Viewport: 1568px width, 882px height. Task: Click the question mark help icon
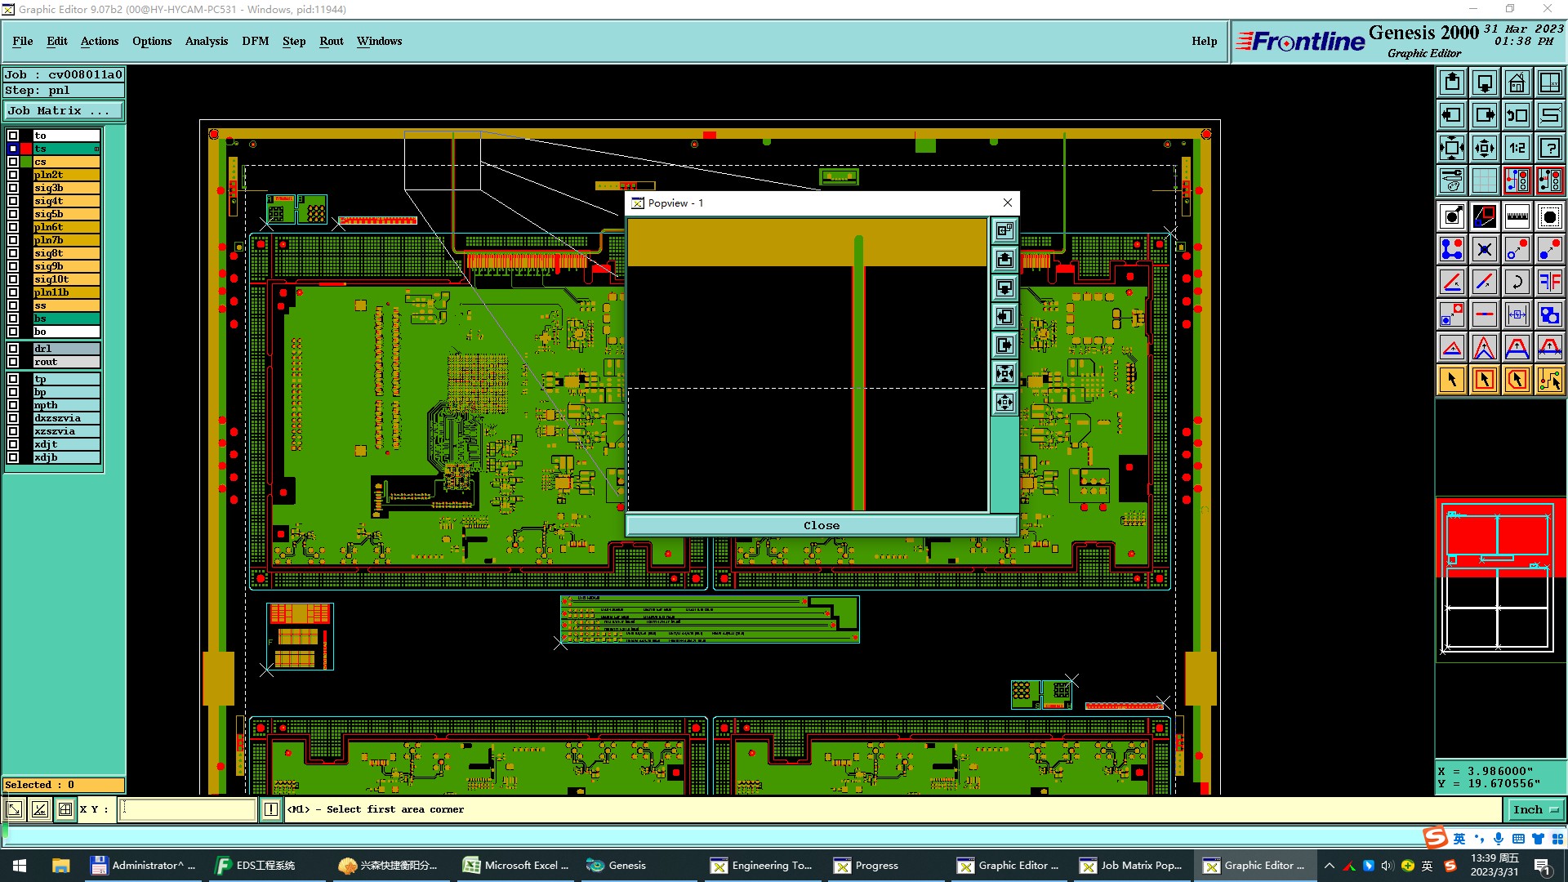1549,148
